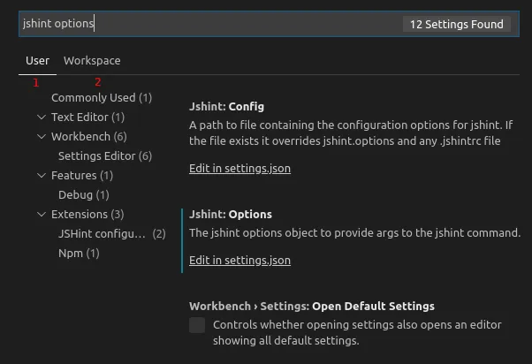Viewport: 532px width, 364px height.
Task: Click the Jshint: Config setting title
Action: [226, 107]
